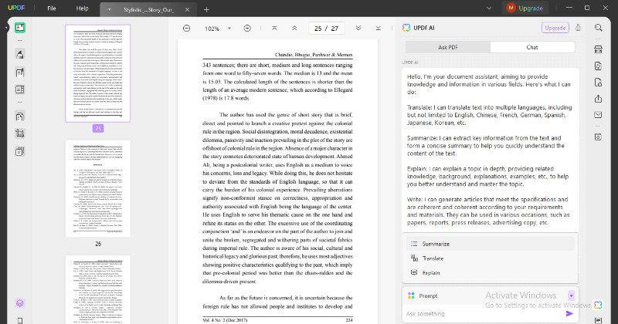The image size is (618, 324).
Task: Select the Stylistic Story document tab
Action: click(x=148, y=9)
